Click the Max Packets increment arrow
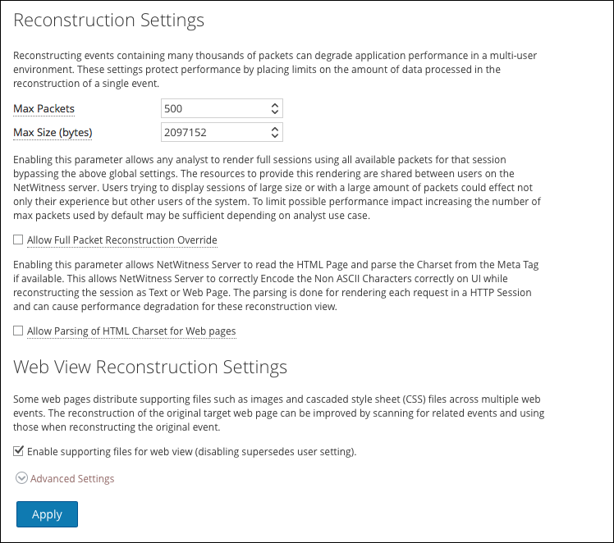 point(274,105)
